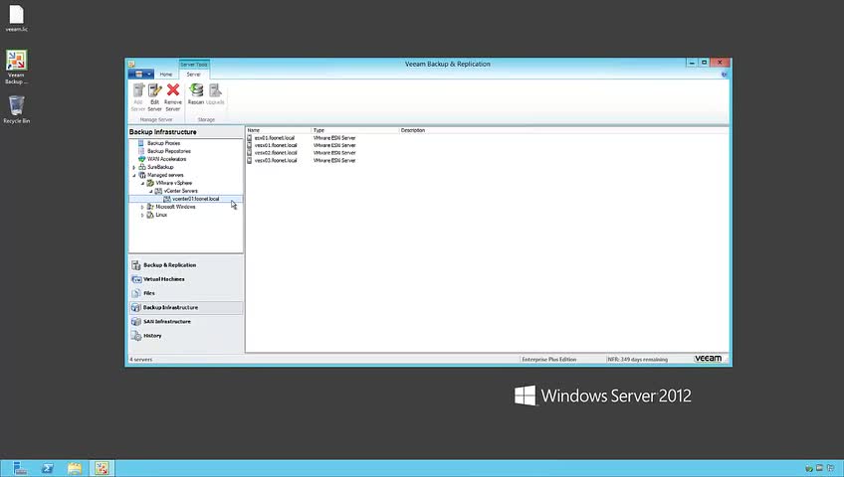The width and height of the screenshot is (844, 477).
Task: Open File Explorer from the taskbar
Action: click(x=75, y=468)
